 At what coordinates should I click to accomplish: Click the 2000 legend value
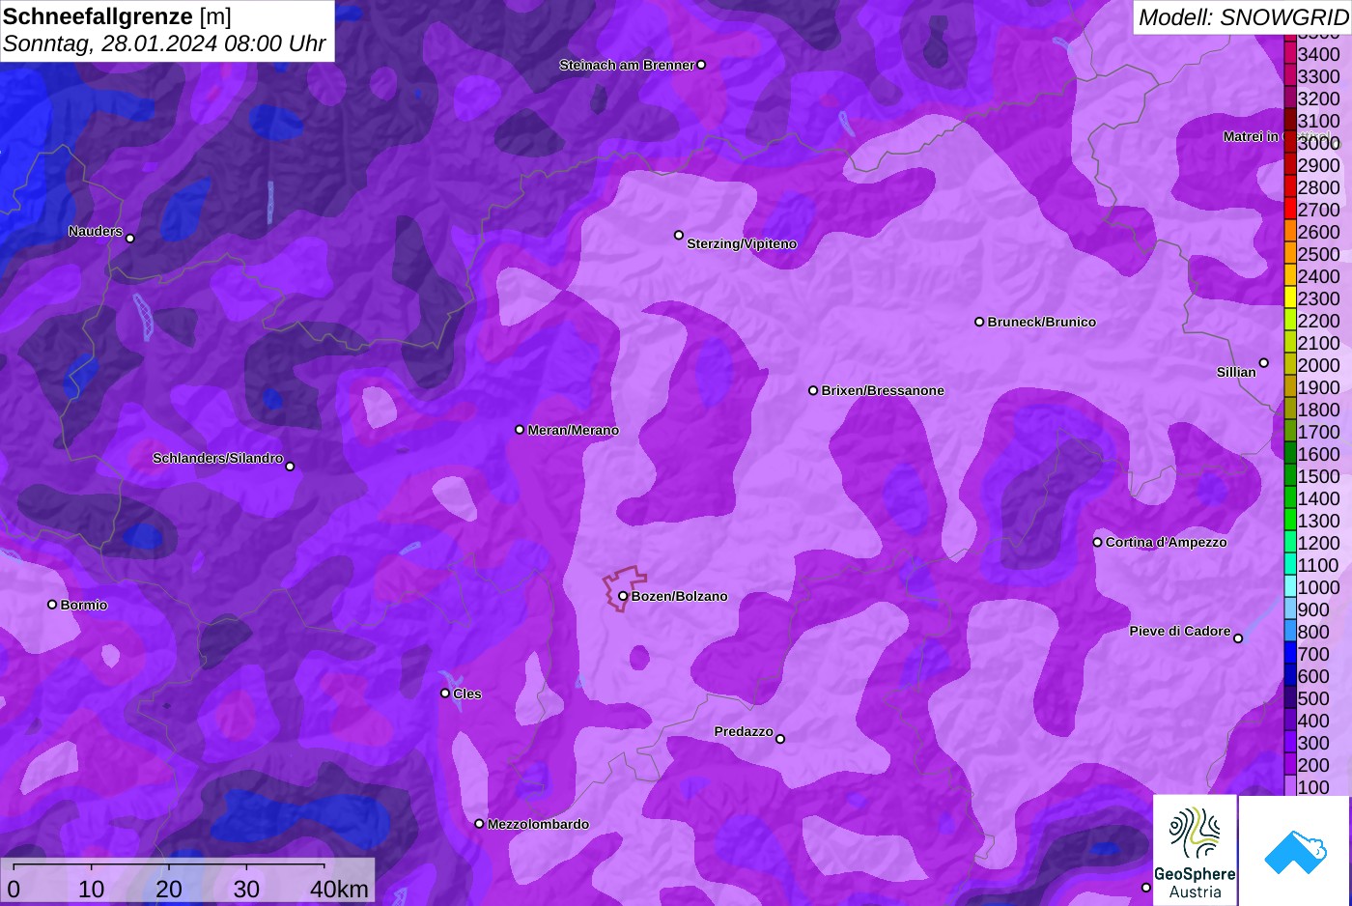click(1318, 365)
